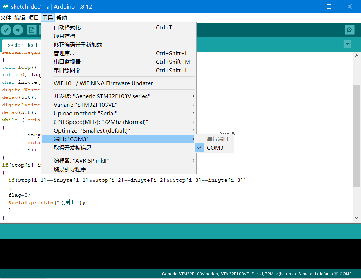
Task: Select 项目存档 menu entry
Action: [x=119, y=36]
